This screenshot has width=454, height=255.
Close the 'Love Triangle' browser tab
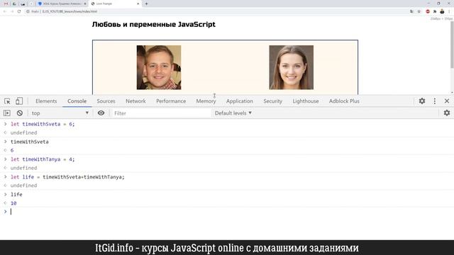point(138,4)
